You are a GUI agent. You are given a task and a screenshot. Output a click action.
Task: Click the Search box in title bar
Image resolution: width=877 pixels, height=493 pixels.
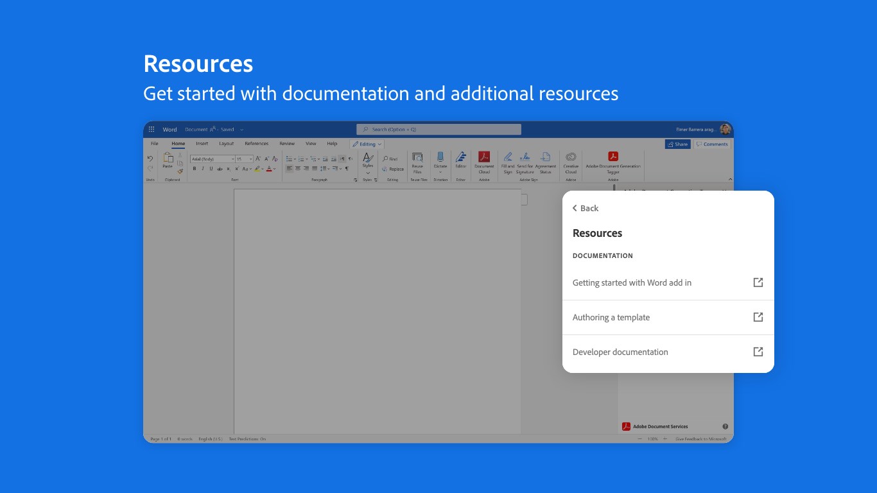point(439,130)
